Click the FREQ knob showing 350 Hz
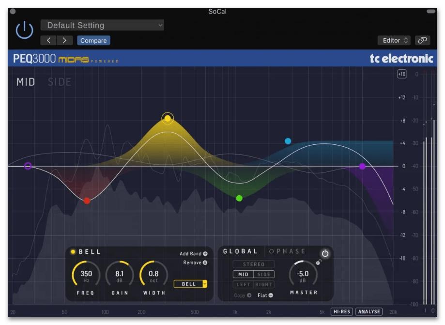 pos(86,275)
